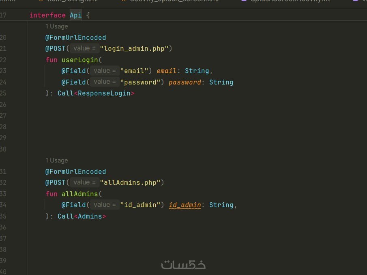367x275 pixels.
Task: Click gutter line number 25
Action: click(3, 93)
